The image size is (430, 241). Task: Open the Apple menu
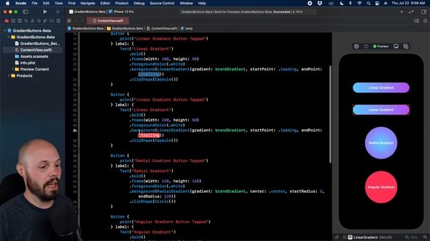click(7, 3)
